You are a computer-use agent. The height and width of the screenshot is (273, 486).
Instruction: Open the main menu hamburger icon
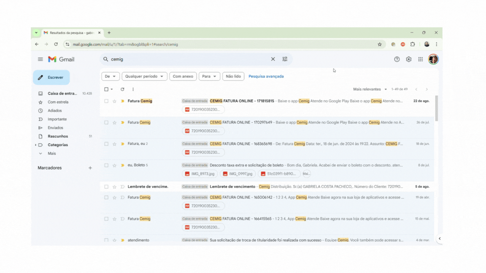40,59
